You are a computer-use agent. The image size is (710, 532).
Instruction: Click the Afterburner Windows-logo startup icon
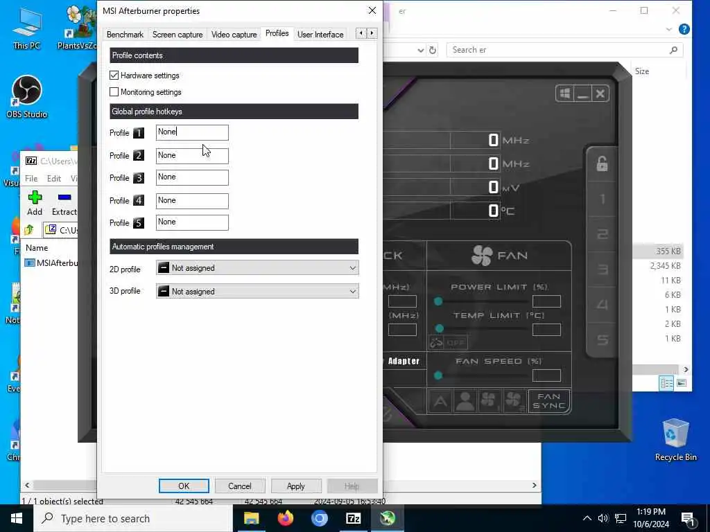pos(564,94)
